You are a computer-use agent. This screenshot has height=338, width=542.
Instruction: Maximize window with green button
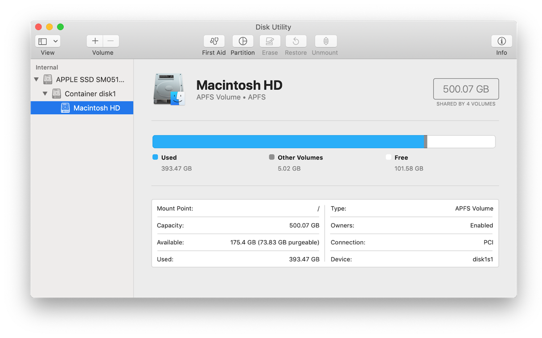pyautogui.click(x=60, y=27)
